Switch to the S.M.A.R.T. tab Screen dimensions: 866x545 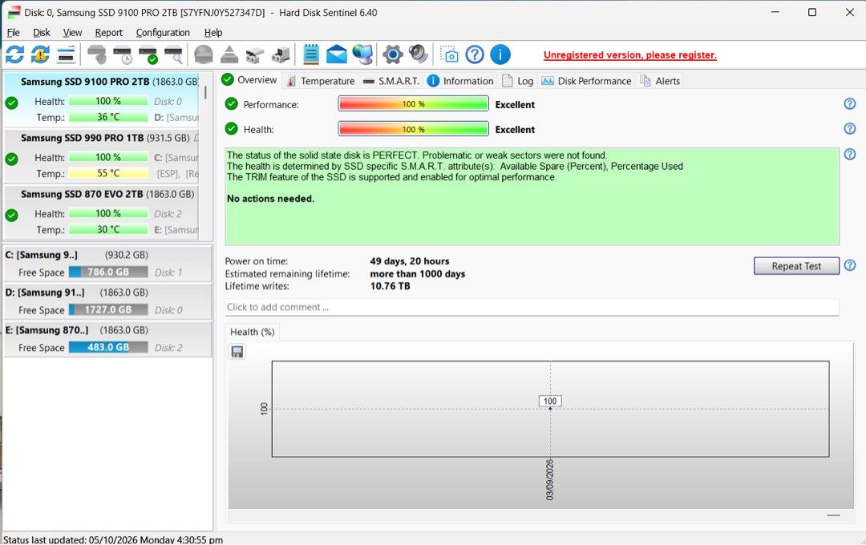tap(391, 81)
